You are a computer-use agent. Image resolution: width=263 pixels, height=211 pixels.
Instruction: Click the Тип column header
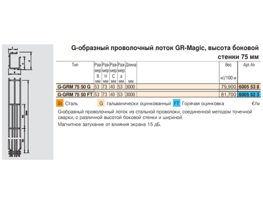point(75,65)
